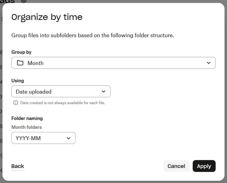This screenshot has height=183, width=227.
Task: Click the chevron arrow on Date uploaded dropdown
Action: click(104, 91)
